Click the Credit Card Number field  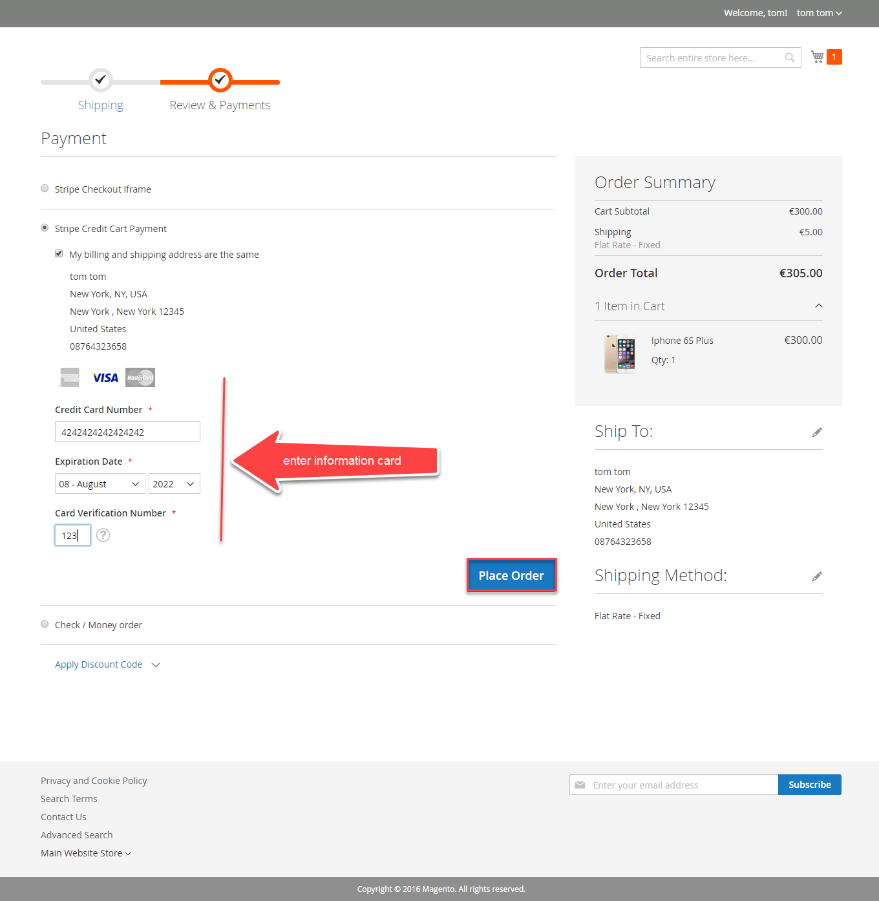[x=127, y=432]
